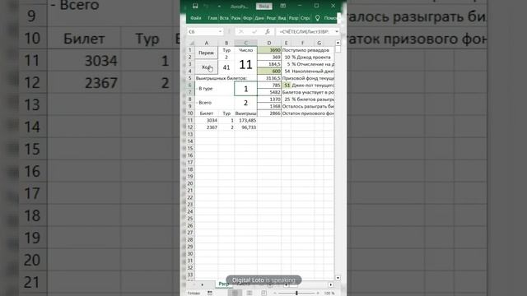Click the Всего count cell showing 2
This screenshot has width=527, height=296.
245,103
